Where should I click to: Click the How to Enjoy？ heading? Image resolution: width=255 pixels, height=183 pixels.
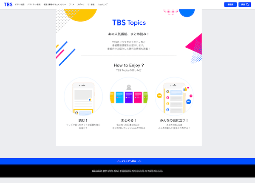click(129, 65)
